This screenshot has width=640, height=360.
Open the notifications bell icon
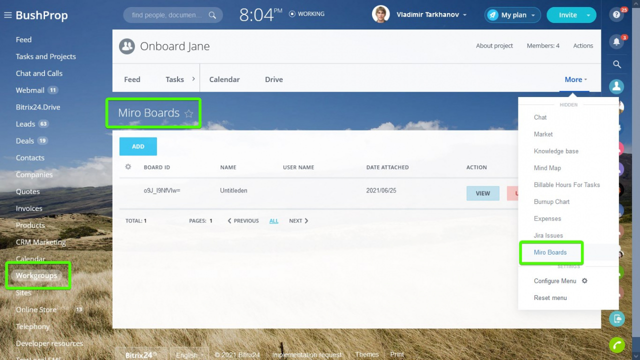[x=616, y=42]
